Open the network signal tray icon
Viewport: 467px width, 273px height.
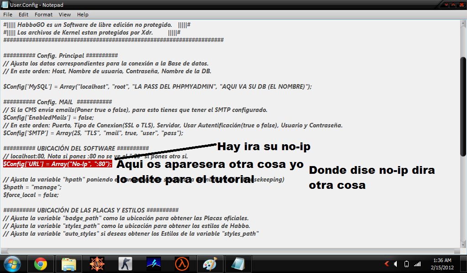(417, 264)
